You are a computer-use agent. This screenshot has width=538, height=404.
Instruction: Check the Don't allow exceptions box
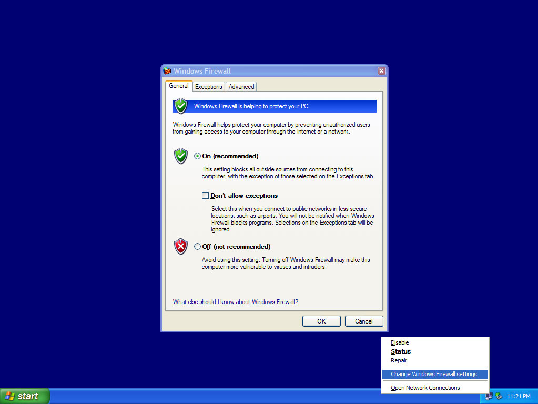[205, 195]
